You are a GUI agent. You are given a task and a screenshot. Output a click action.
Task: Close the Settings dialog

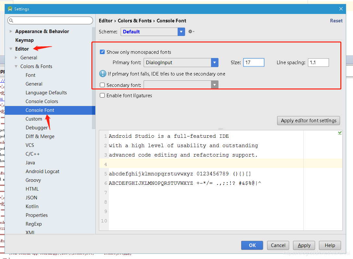341,9
